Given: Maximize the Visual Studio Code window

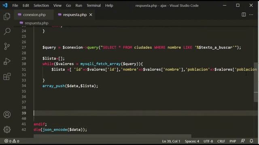Looking at the screenshot, I should pos(238,5).
